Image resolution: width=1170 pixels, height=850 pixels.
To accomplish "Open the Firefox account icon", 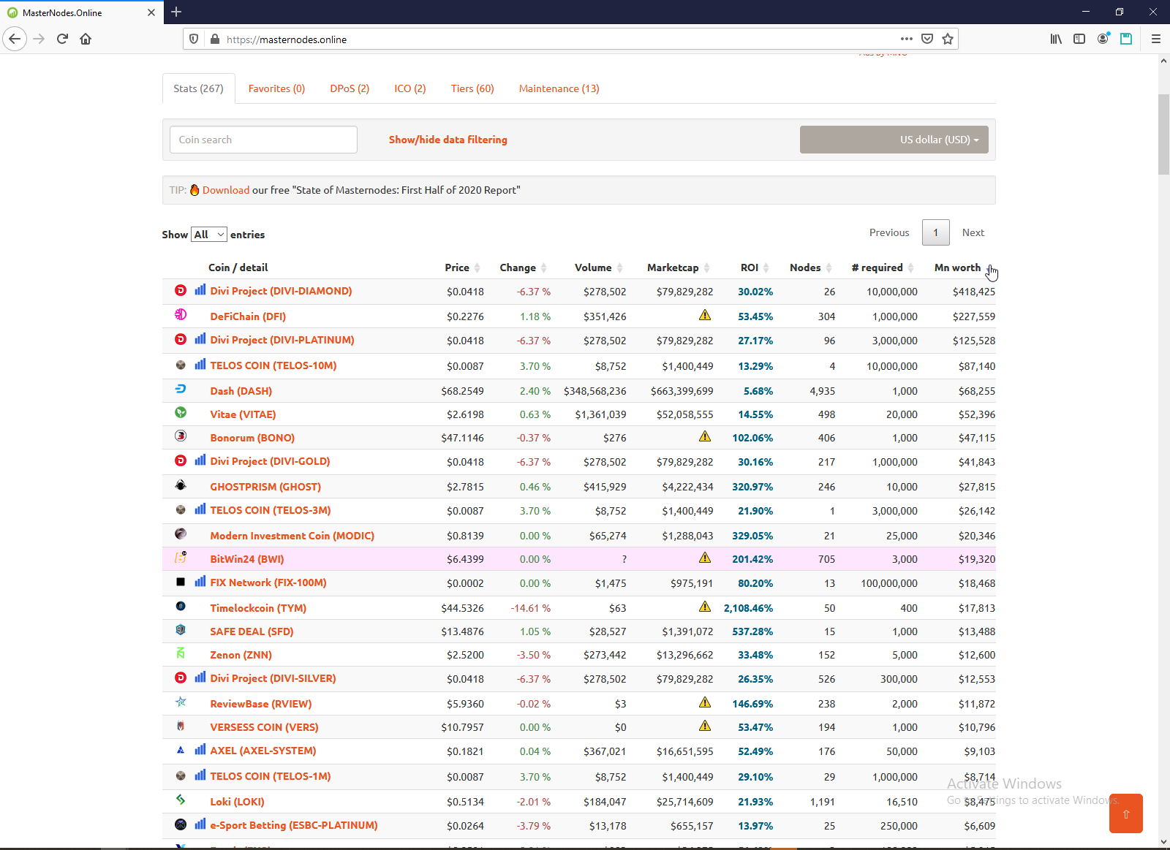I will (x=1103, y=39).
